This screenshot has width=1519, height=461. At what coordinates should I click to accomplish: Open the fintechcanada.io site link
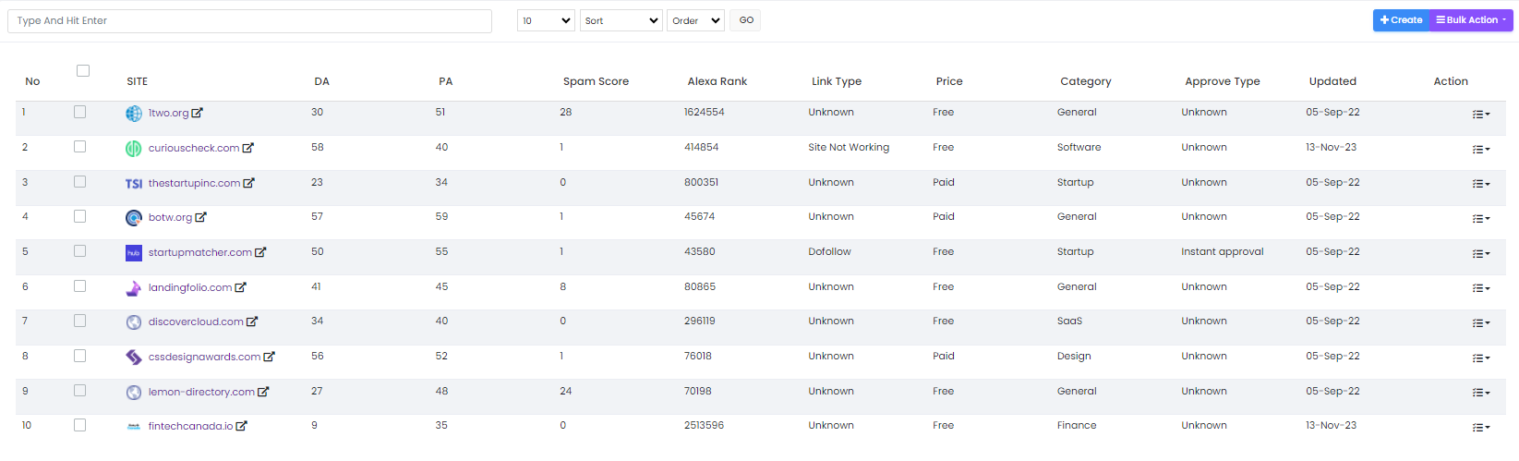pos(191,426)
